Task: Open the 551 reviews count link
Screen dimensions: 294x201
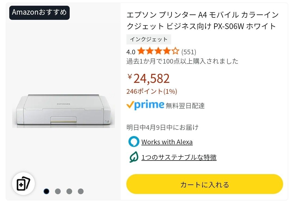Action: point(189,52)
